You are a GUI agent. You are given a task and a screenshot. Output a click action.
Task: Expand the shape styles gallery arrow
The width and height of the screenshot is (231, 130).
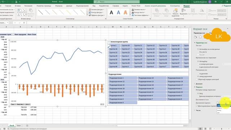87,15
